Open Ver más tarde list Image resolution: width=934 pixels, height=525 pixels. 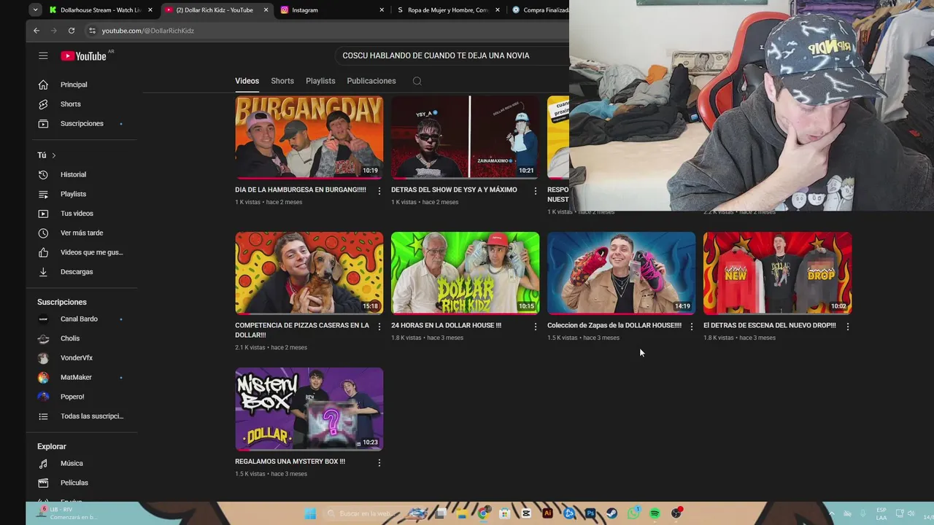(80, 233)
